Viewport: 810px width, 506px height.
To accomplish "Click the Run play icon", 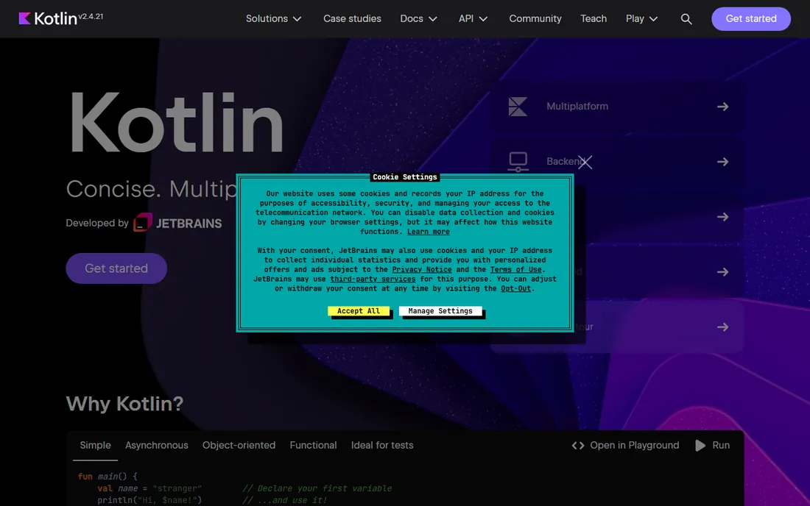I will click(x=700, y=445).
